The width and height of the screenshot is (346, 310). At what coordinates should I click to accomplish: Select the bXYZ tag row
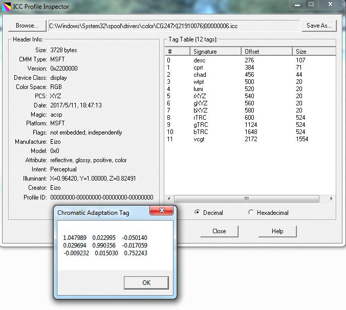pos(250,110)
